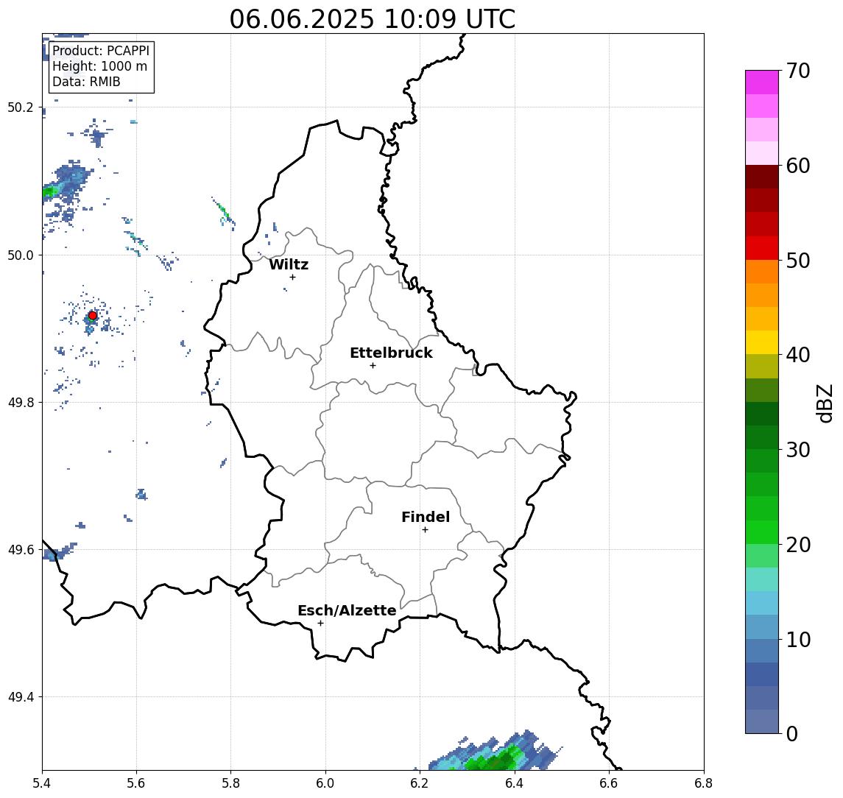Click the 'Height: 1000 m' label
843x798 pixels.
coord(99,66)
